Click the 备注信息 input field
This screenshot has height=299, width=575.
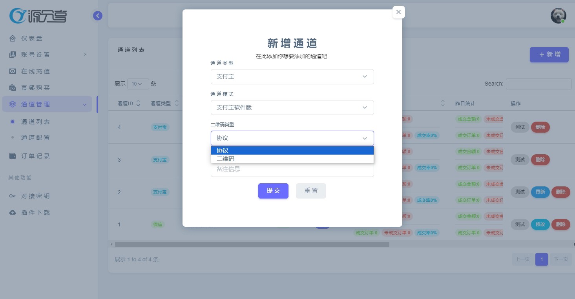pyautogui.click(x=292, y=170)
